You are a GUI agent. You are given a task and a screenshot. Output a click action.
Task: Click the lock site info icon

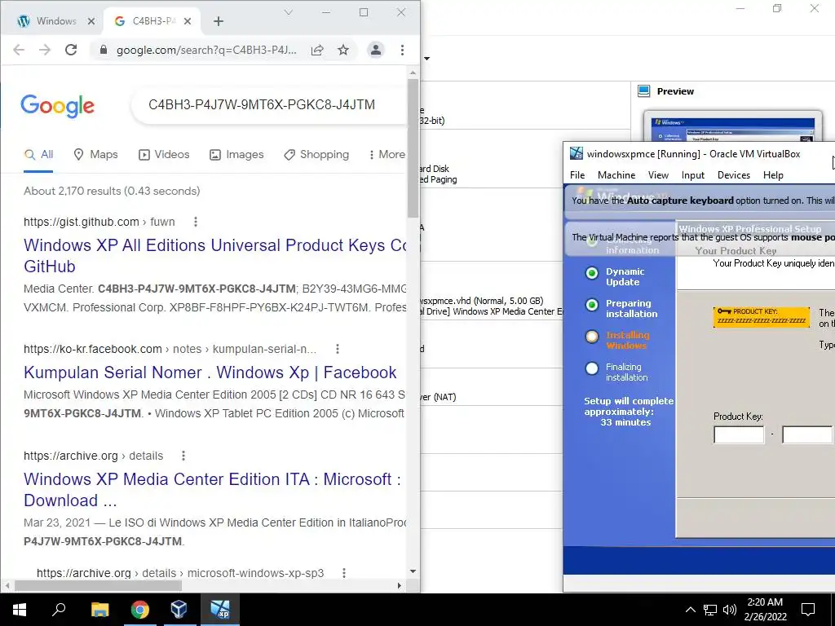pyautogui.click(x=104, y=50)
